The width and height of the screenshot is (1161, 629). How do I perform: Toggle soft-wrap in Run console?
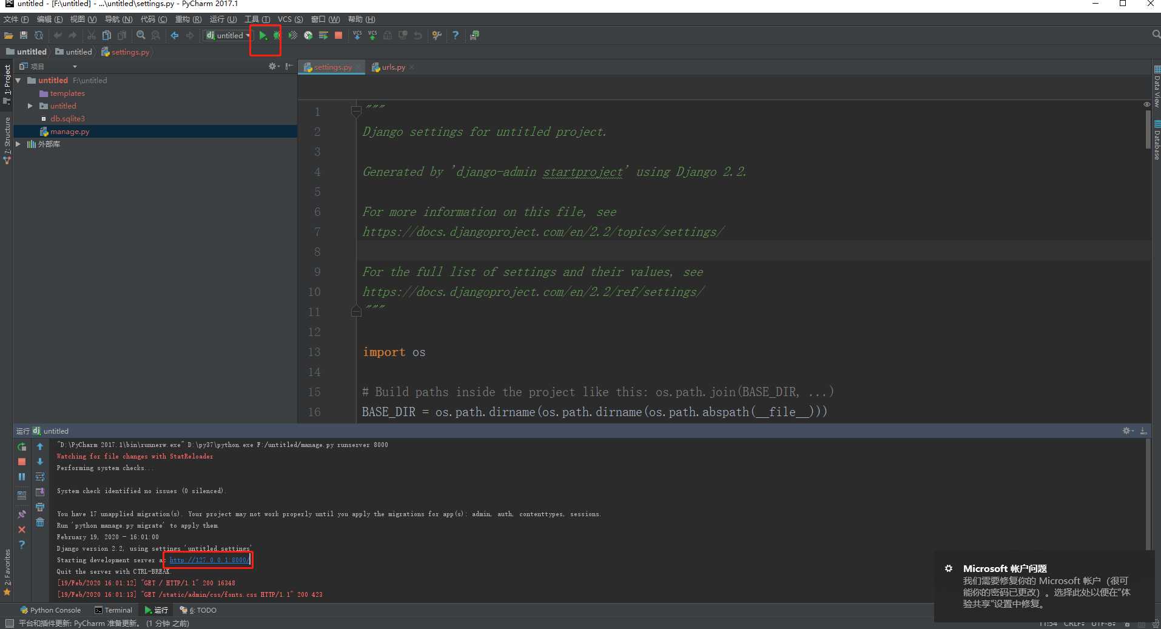point(40,477)
